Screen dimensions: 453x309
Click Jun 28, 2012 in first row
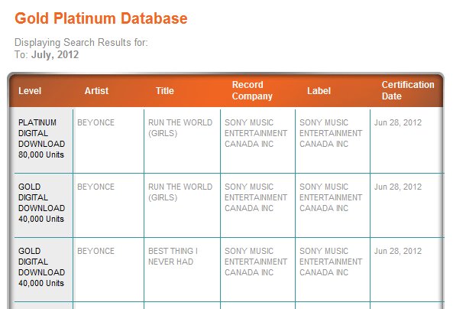(398, 122)
